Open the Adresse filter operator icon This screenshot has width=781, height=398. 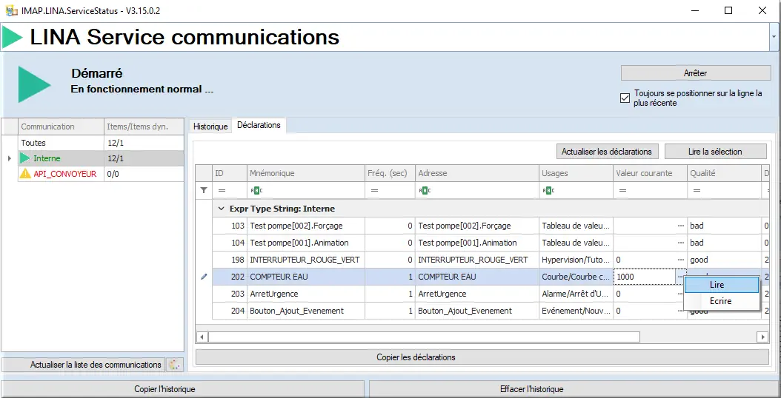point(425,190)
